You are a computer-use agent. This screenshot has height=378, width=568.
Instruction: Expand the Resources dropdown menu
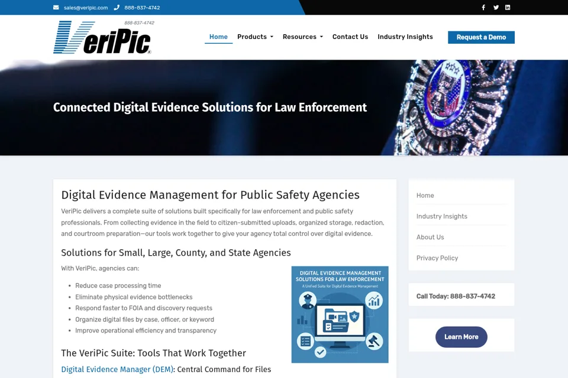[303, 37]
